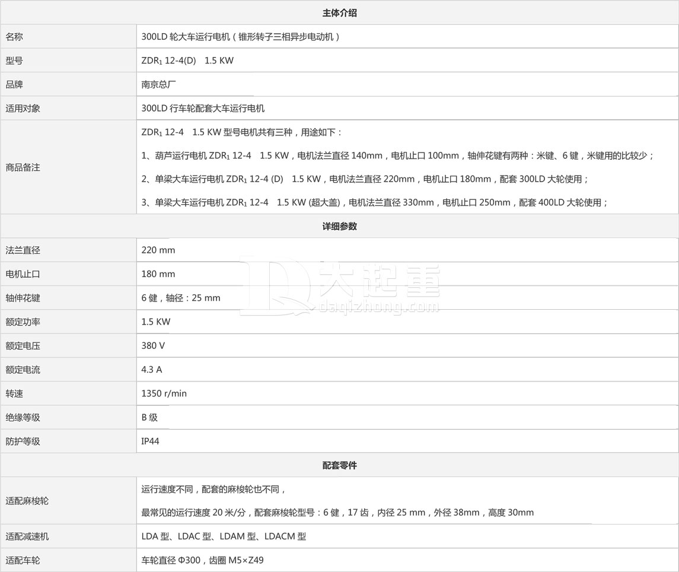This screenshot has width=679, height=572.
Task: Select the 额定电流 label cell
Action: tap(68, 370)
